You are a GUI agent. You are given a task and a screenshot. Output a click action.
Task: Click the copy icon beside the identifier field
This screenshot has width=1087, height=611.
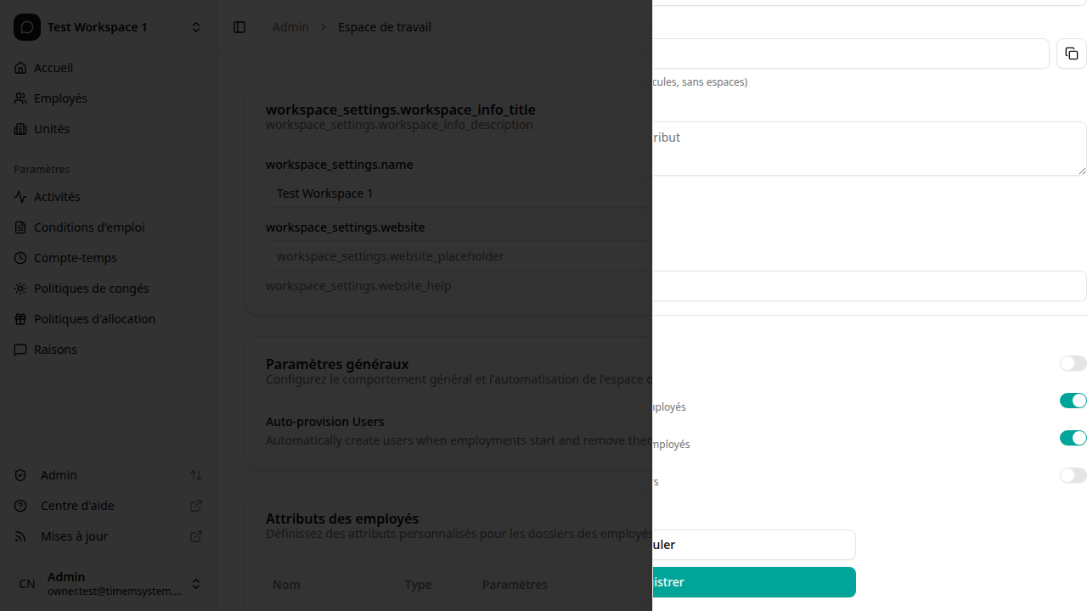point(1072,53)
